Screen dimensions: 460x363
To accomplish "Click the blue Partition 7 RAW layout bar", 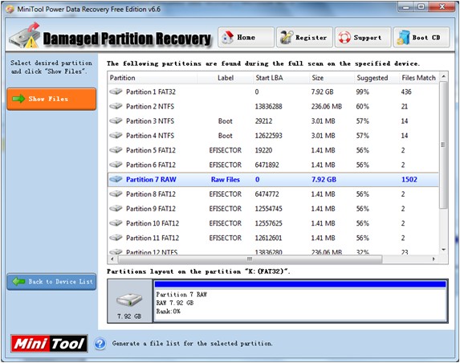I will click(x=300, y=283).
